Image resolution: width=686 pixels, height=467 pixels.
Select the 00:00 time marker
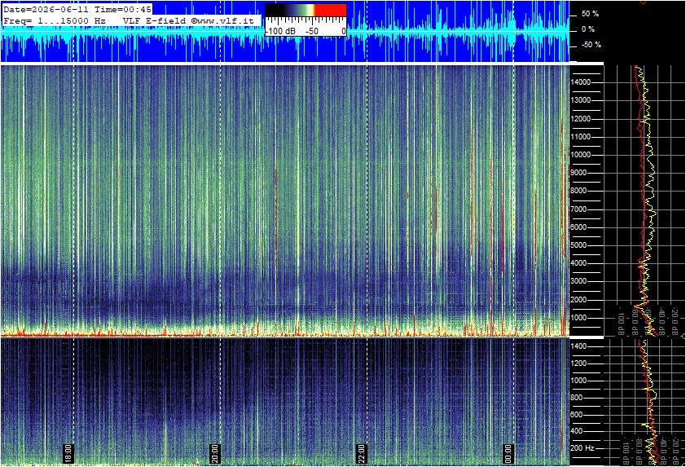[x=508, y=453]
